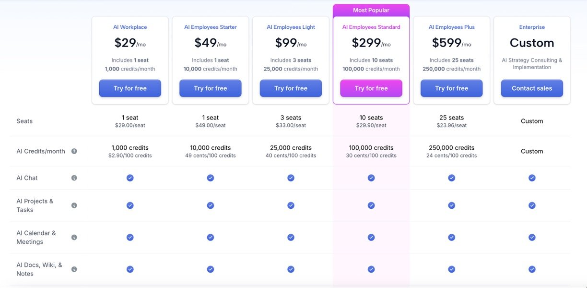
Task: Select the Most Popular badge
Action: [371, 10]
